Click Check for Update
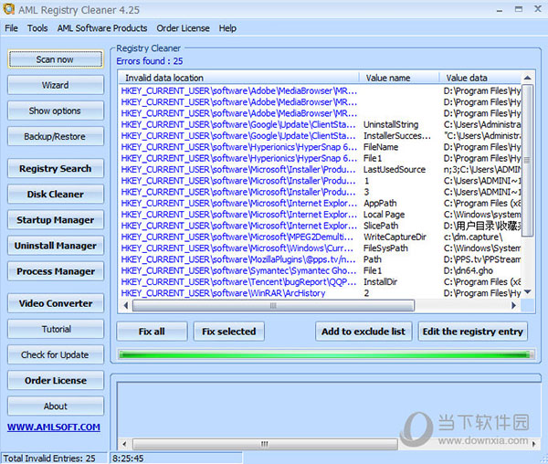The height and width of the screenshot is (464, 548). click(x=56, y=354)
